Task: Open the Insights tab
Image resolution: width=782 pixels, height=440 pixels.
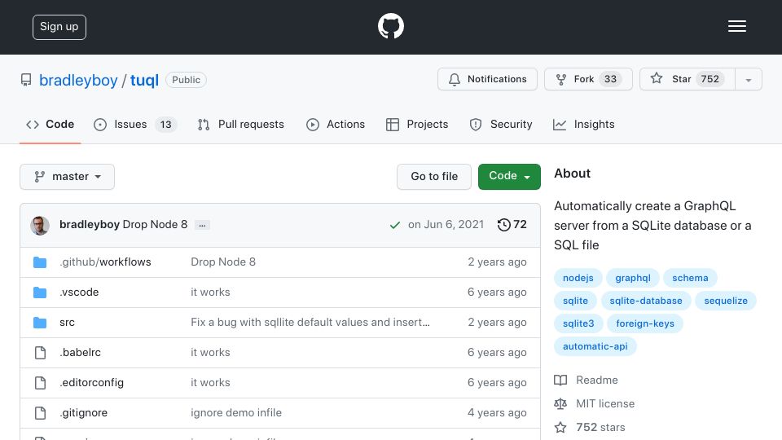Action: (x=583, y=124)
